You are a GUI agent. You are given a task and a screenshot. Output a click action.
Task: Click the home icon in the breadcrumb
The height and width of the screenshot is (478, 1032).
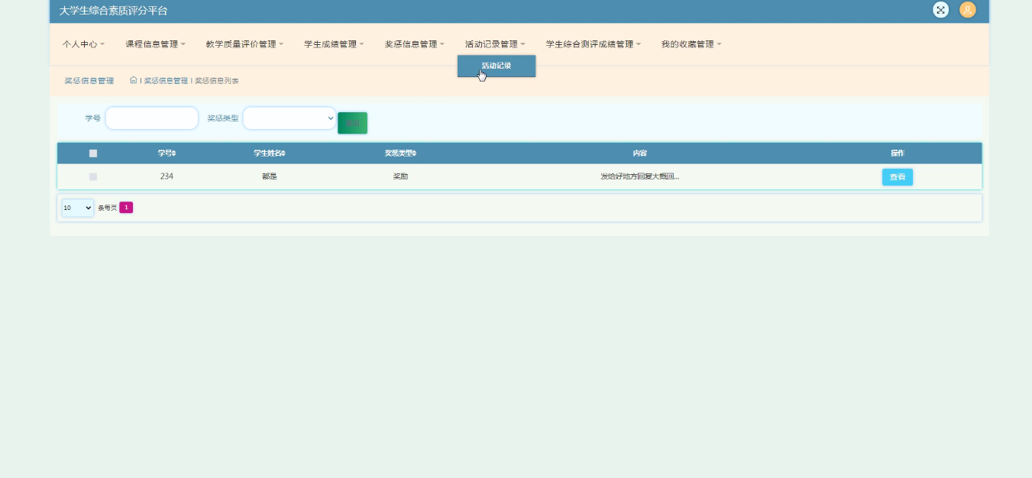(x=134, y=80)
